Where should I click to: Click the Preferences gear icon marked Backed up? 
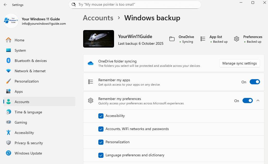(237, 39)
